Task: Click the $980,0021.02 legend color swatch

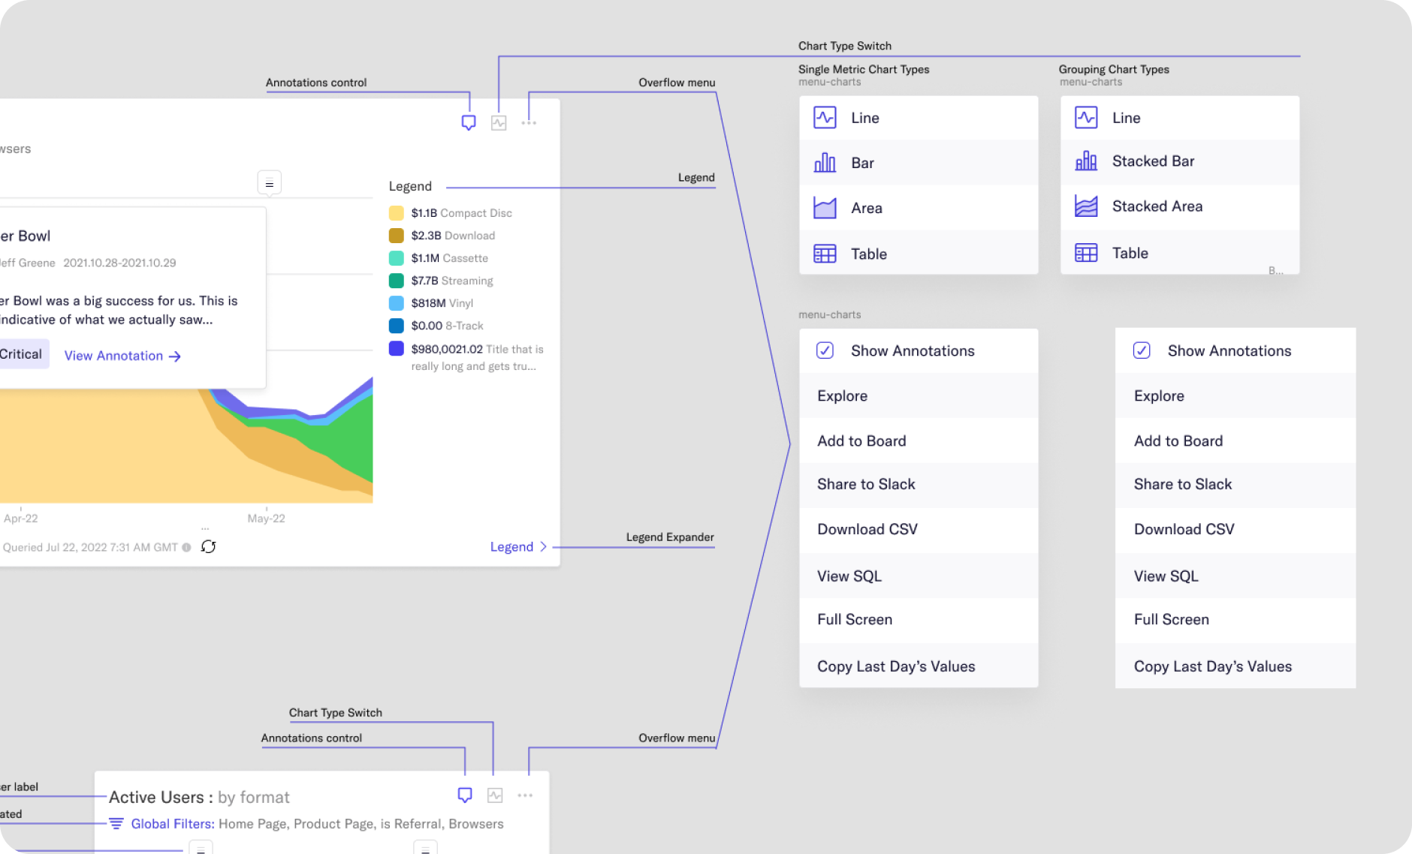Action: pyautogui.click(x=397, y=348)
